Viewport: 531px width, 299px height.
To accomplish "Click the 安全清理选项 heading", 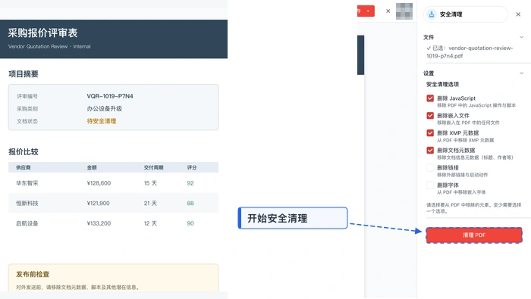I will point(442,84).
